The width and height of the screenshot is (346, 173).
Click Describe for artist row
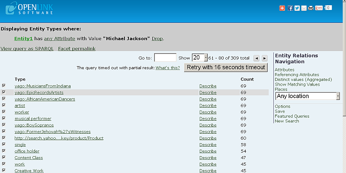[208, 106]
